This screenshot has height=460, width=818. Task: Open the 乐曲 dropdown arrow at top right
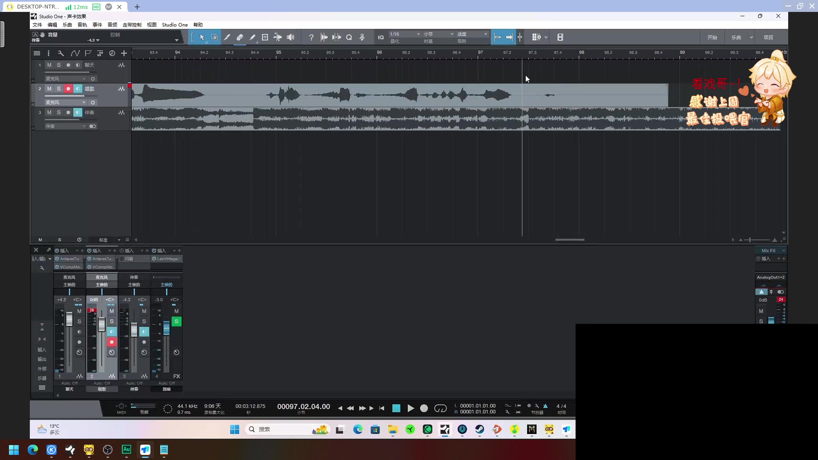point(751,37)
